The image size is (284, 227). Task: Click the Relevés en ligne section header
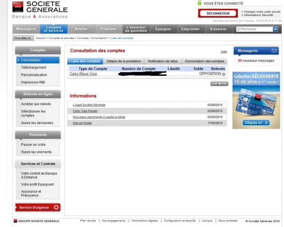[38, 94]
